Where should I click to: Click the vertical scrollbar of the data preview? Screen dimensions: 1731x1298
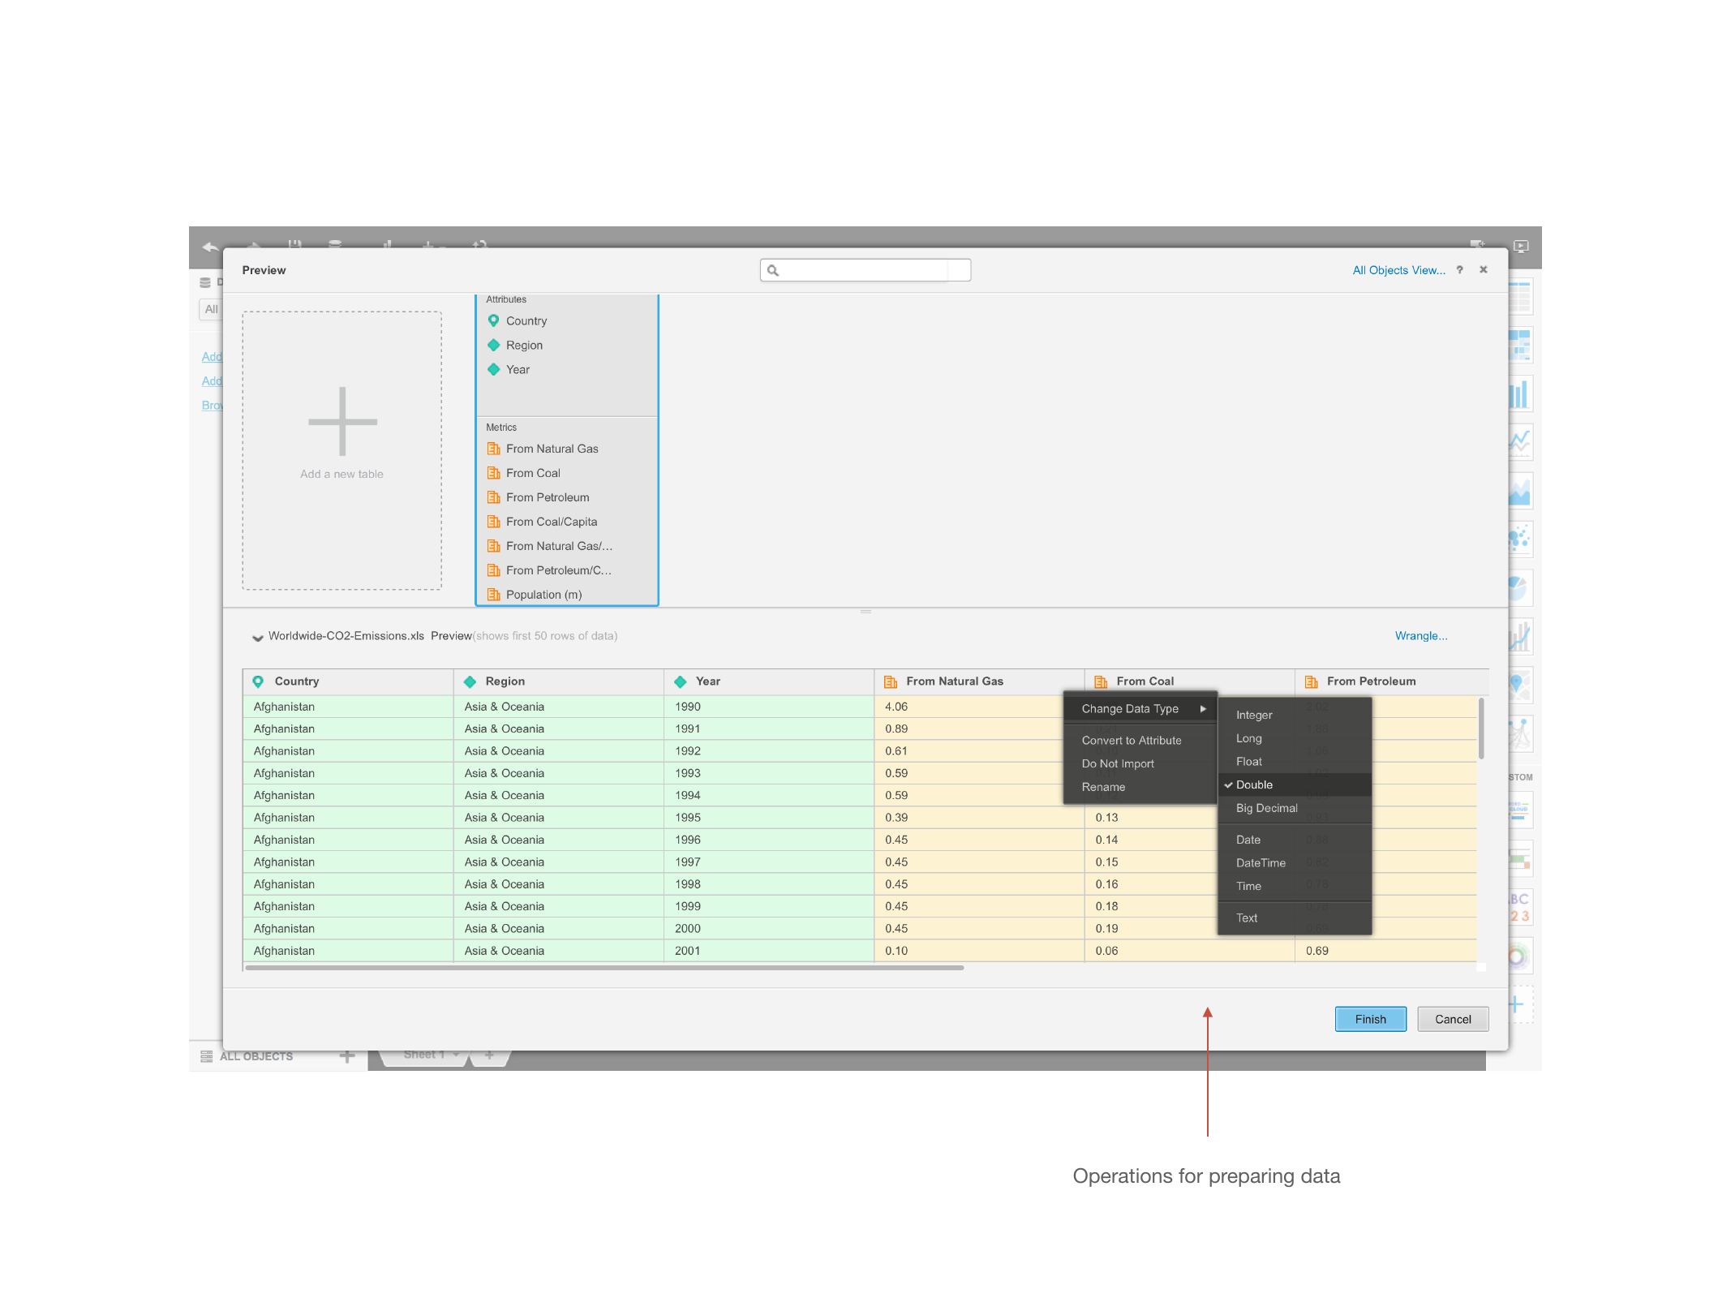[x=1481, y=729]
